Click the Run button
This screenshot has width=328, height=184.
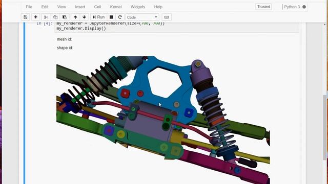(98, 17)
